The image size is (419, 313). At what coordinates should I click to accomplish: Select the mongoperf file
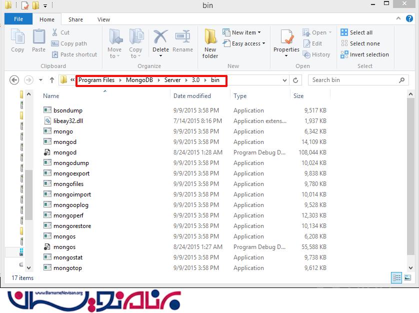(x=68, y=215)
